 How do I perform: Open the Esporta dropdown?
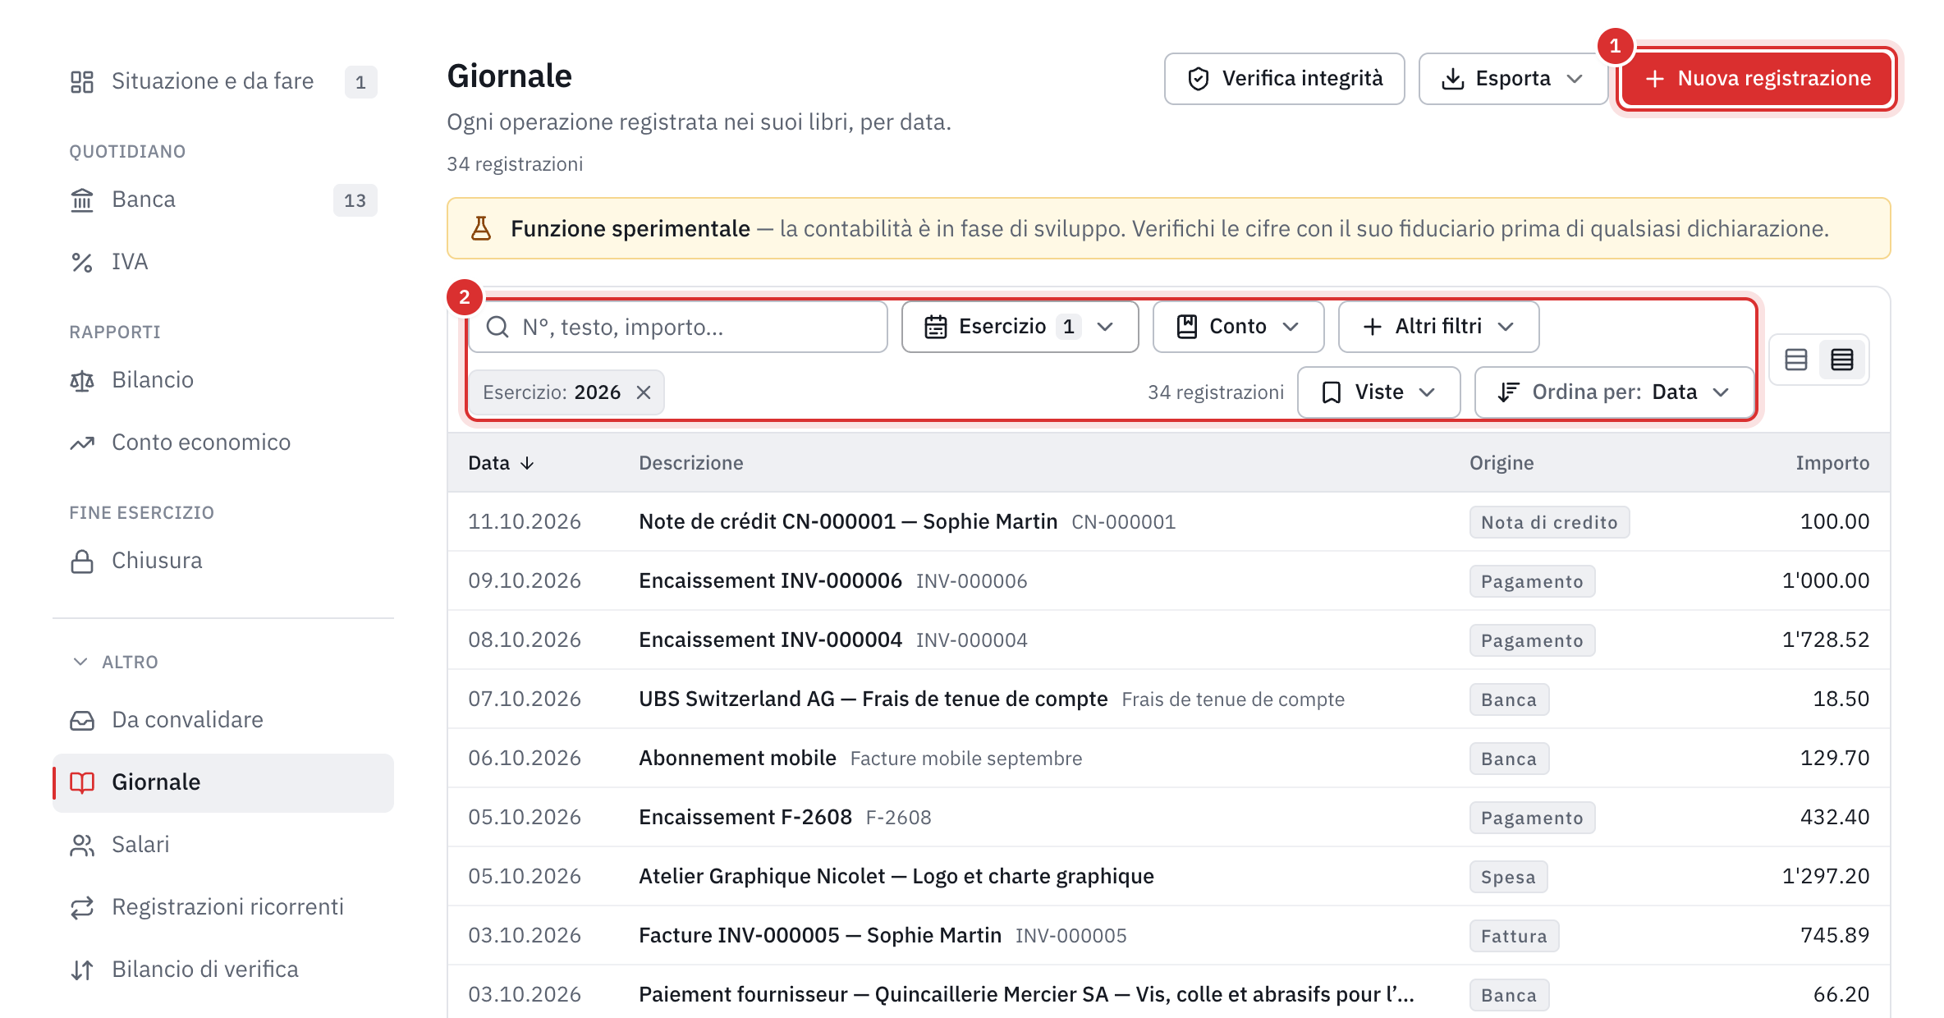point(1512,79)
